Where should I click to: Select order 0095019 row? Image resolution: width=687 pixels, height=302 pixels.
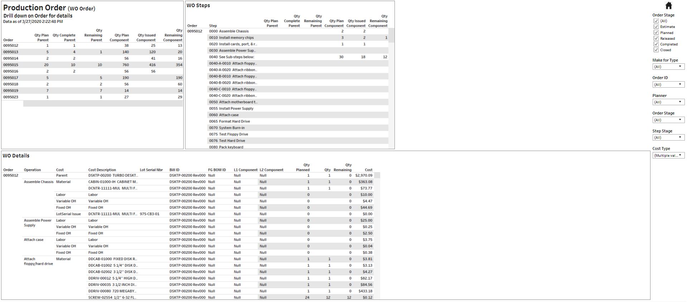[11, 91]
